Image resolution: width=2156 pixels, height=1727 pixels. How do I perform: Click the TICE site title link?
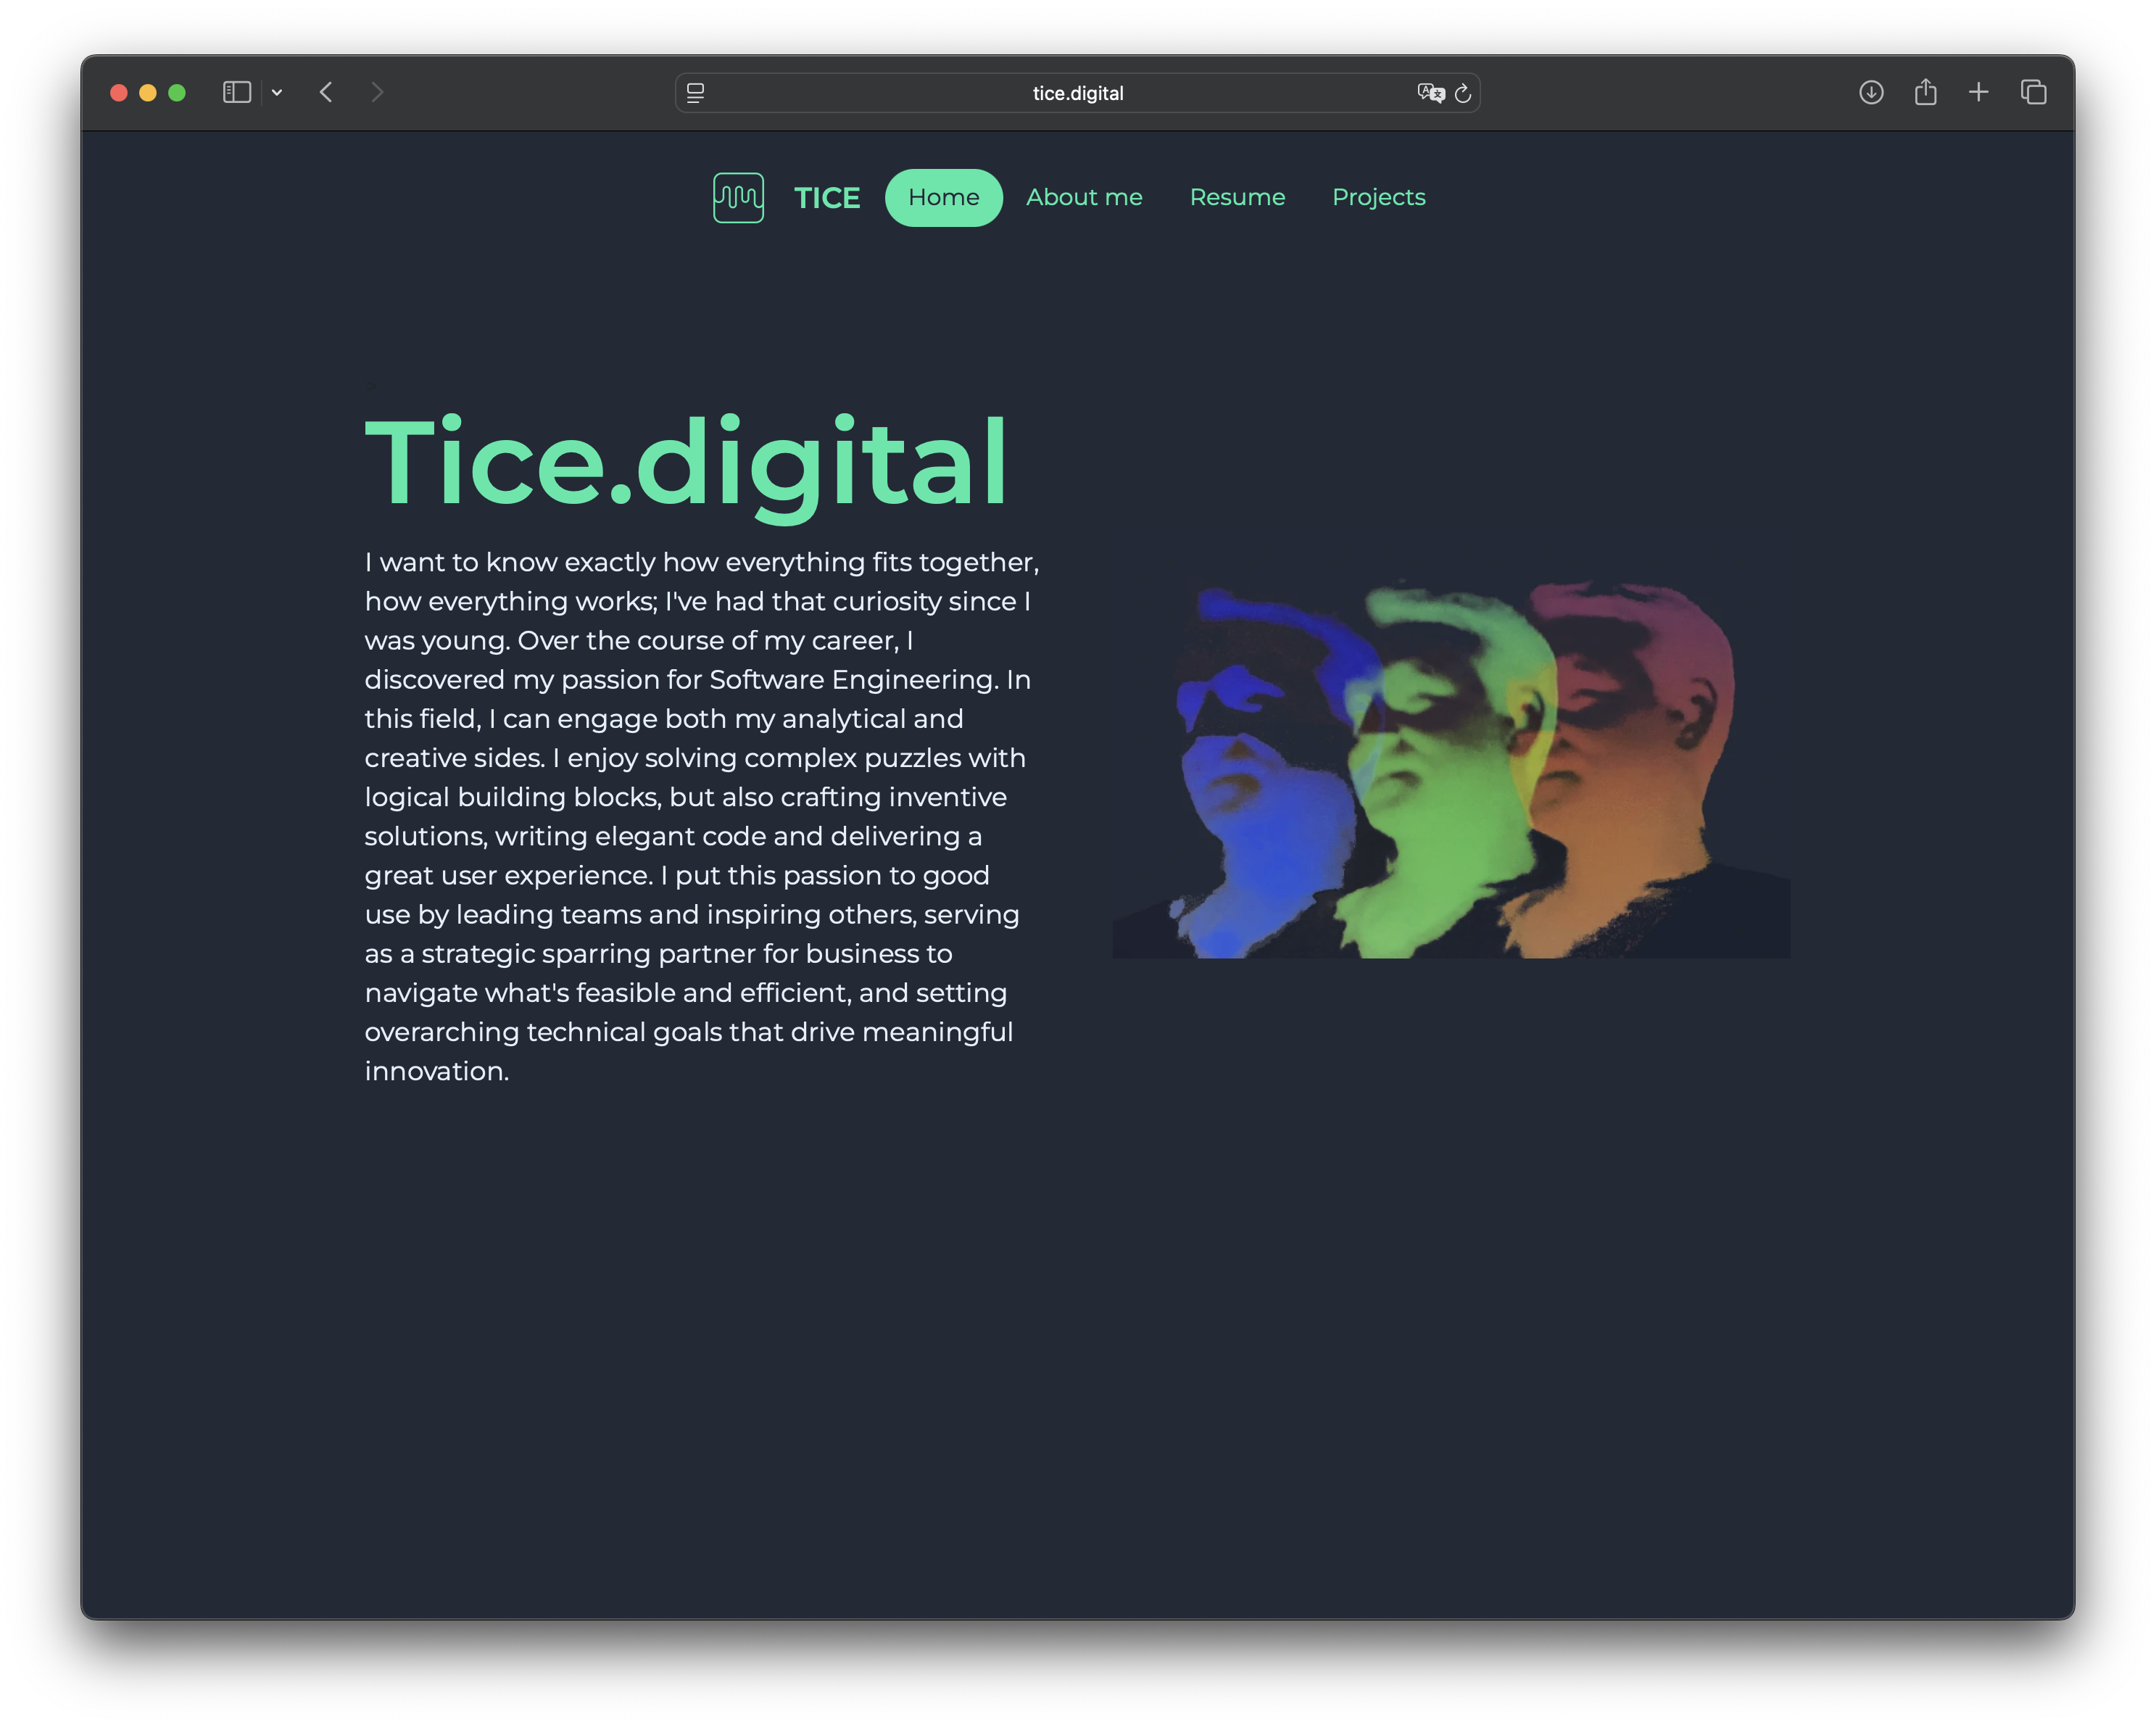827,197
